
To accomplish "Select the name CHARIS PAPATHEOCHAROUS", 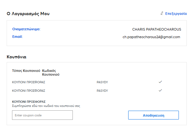I will [x=156, y=29].
